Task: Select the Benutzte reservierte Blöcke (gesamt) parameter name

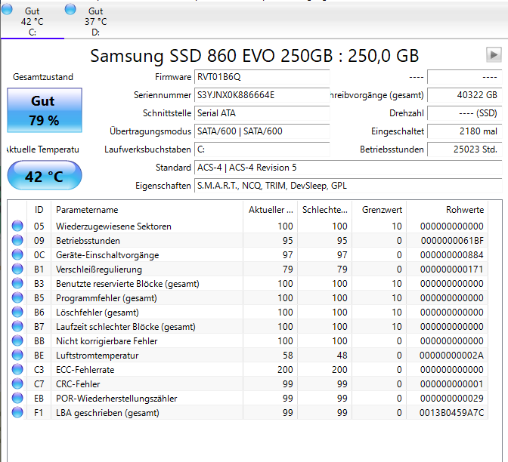Action: coord(127,284)
